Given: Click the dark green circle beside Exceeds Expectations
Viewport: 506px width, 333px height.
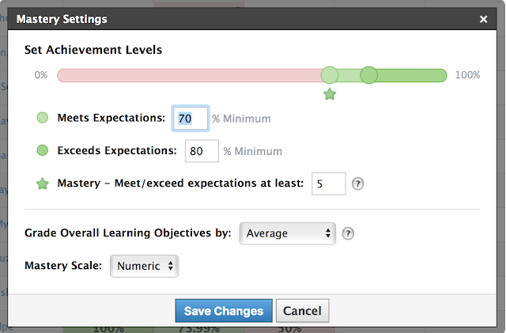Looking at the screenshot, I should click(x=43, y=150).
